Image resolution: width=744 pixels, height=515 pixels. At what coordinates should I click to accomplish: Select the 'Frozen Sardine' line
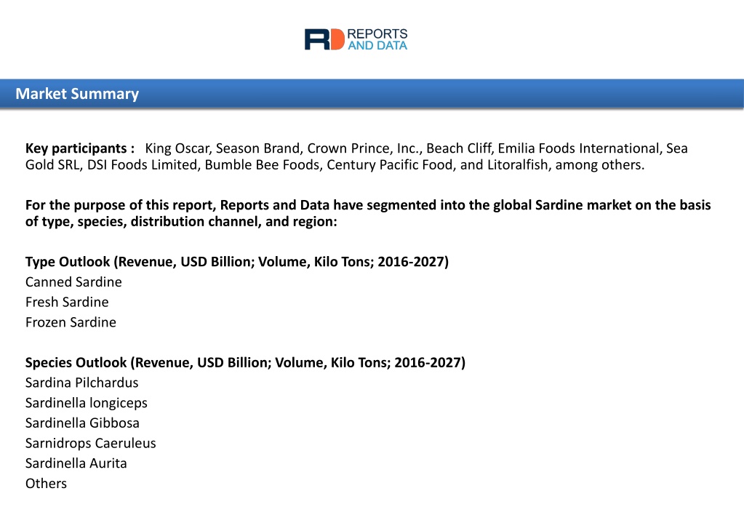tap(71, 322)
